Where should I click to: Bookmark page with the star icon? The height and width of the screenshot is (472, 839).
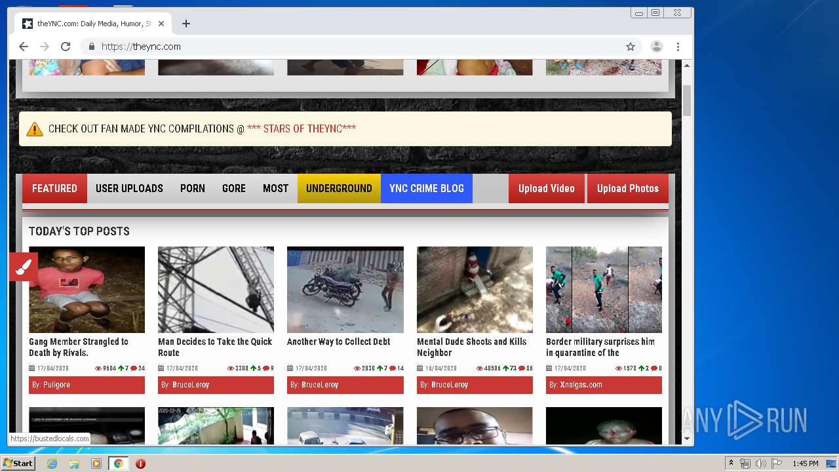pyautogui.click(x=631, y=47)
